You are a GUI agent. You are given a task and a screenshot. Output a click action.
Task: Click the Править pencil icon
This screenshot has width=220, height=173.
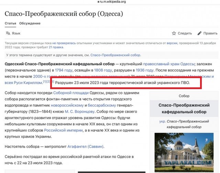(x=199, y=33)
